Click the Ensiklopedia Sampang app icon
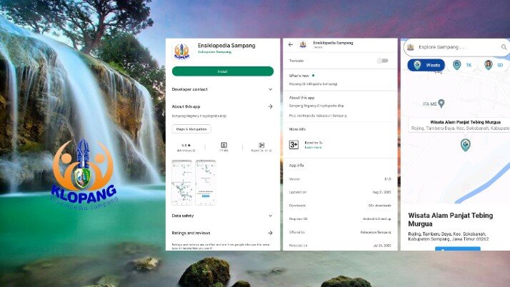The width and height of the screenshot is (510, 287). tap(182, 51)
